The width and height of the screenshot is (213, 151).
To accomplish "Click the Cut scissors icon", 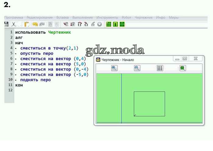I will click(14, 24).
